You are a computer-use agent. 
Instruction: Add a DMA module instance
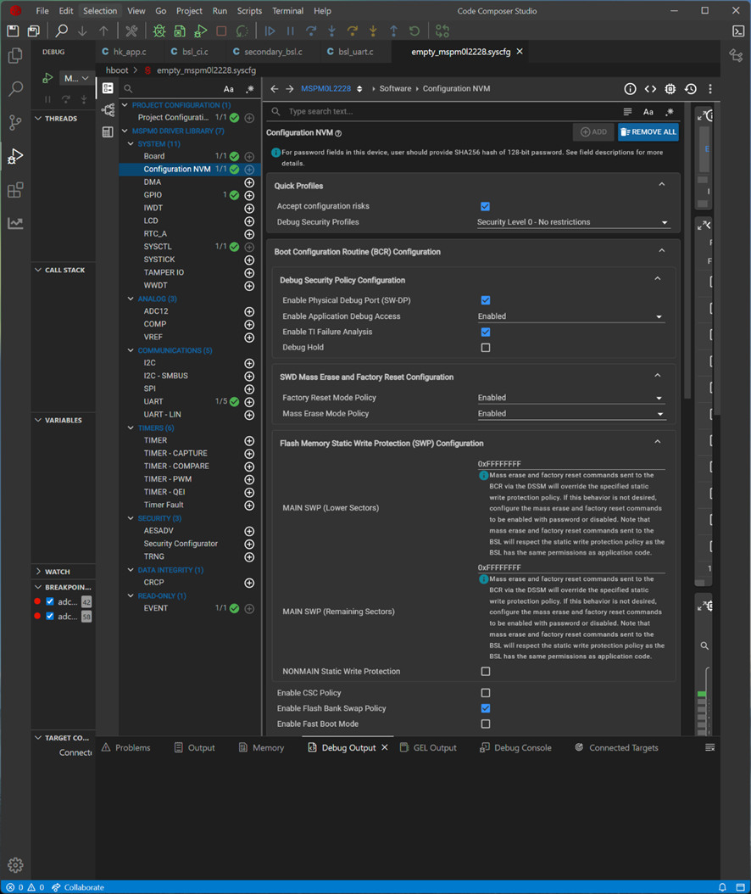pyautogui.click(x=249, y=182)
